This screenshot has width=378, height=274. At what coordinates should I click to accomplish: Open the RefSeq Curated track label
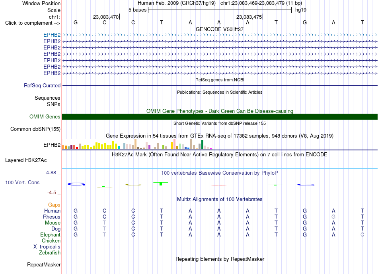[42, 85]
